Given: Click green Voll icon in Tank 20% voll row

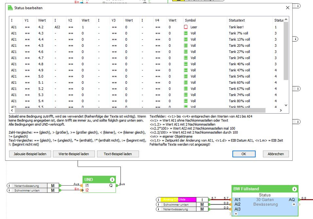Looking at the screenshot, I should pos(186,46).
